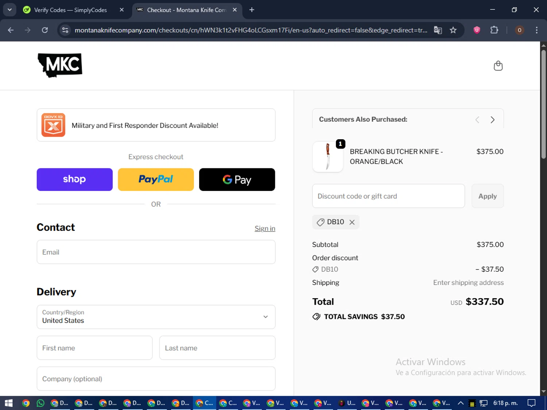Open WhatsApp from the taskbar

click(x=40, y=403)
